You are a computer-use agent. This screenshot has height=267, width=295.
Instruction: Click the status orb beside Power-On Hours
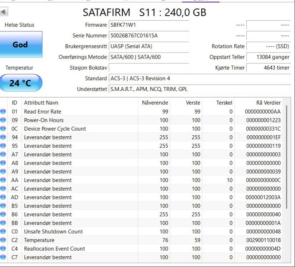click(x=3, y=120)
